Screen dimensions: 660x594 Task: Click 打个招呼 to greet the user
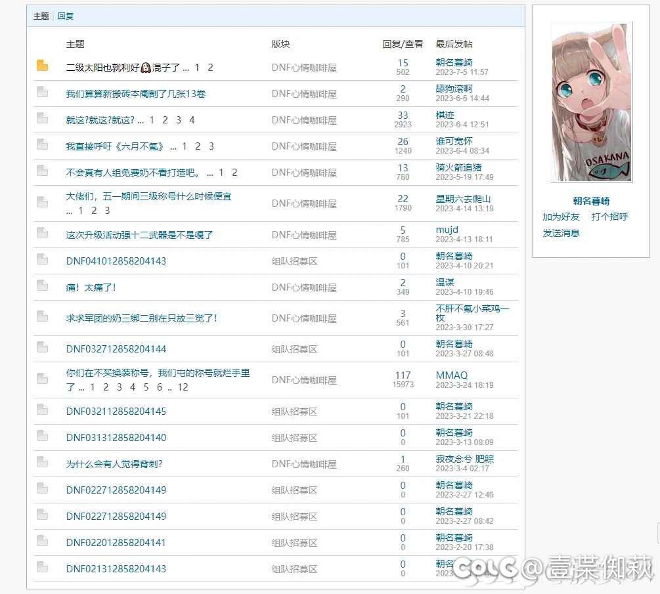tap(609, 217)
